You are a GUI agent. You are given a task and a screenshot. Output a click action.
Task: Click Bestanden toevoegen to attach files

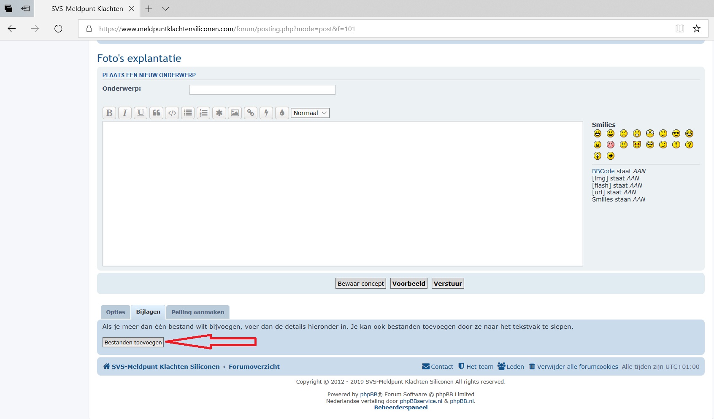click(133, 343)
